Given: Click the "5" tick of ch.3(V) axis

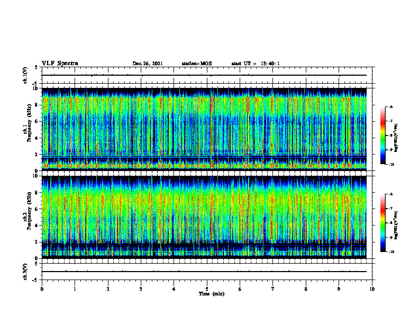Looking at the screenshot, I should (37, 264).
